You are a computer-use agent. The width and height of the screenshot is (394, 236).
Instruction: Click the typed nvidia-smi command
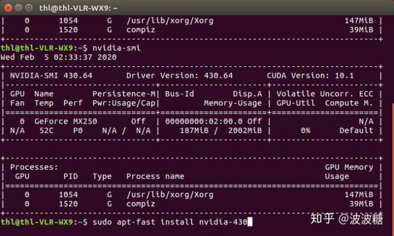tap(117, 48)
